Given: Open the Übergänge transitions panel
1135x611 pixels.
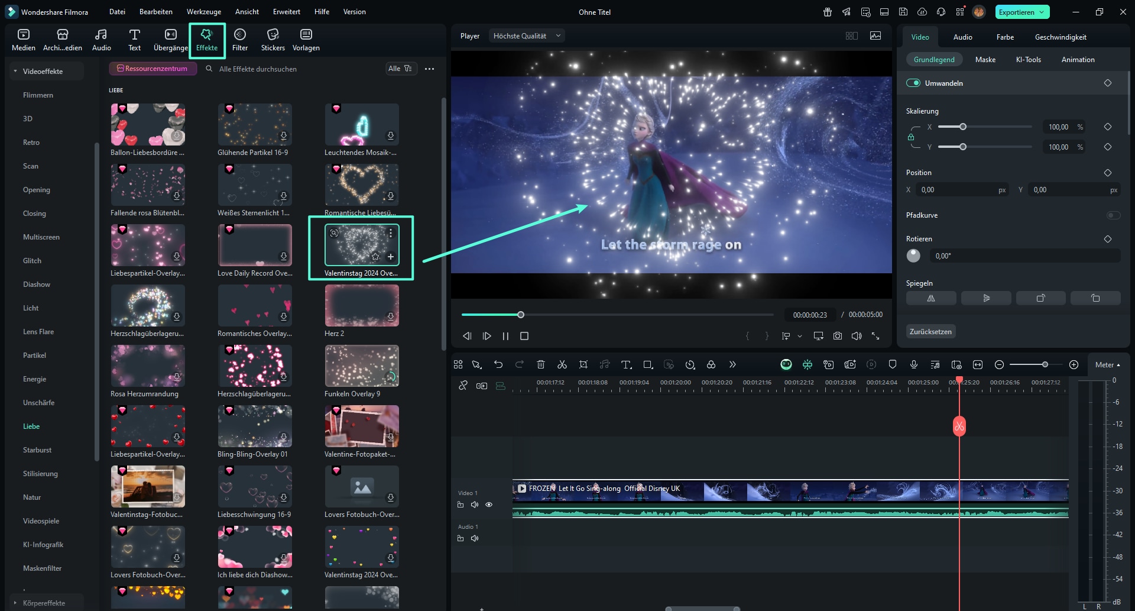Looking at the screenshot, I should tap(171, 40).
